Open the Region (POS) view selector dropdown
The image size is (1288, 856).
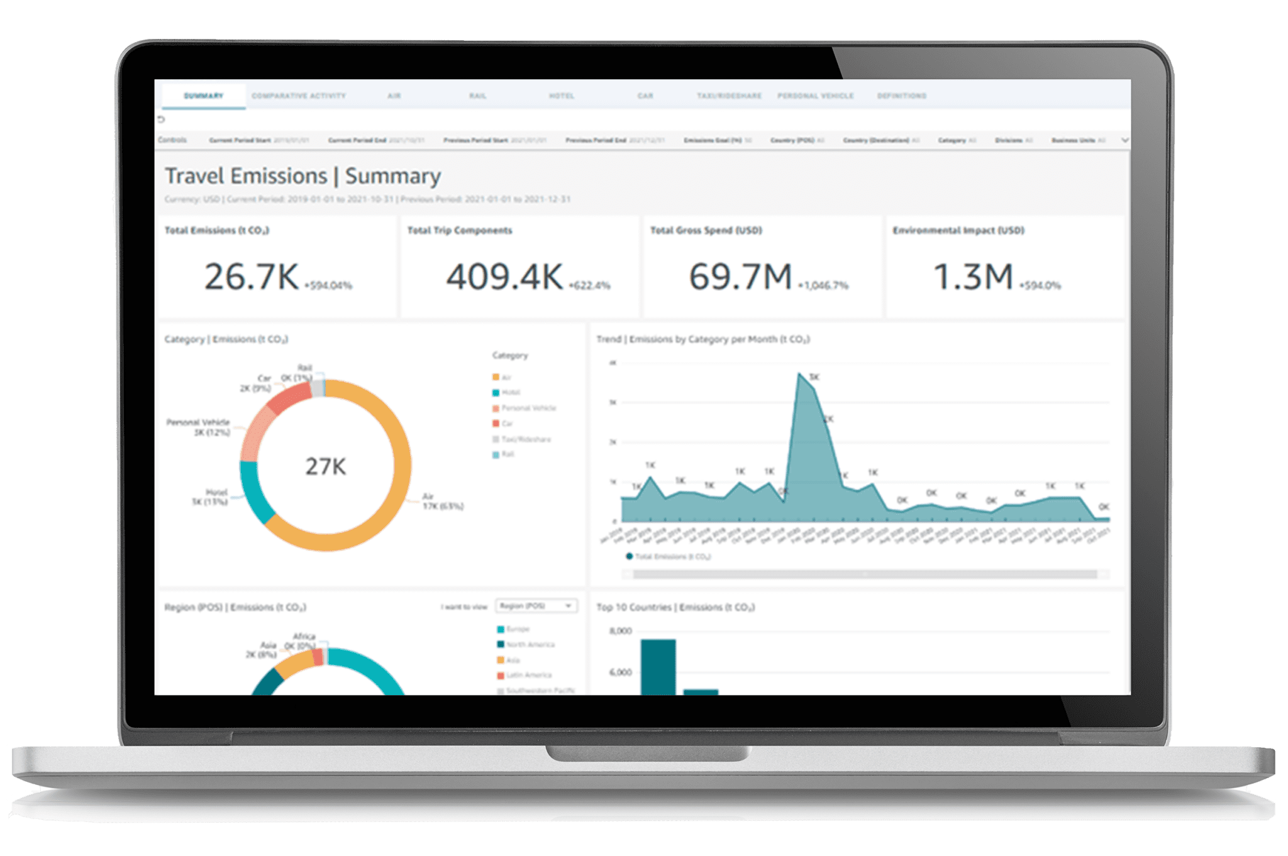point(536,606)
